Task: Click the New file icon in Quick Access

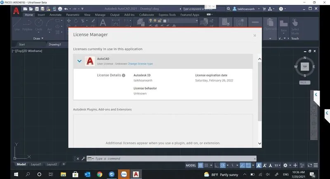Action: 25,9
